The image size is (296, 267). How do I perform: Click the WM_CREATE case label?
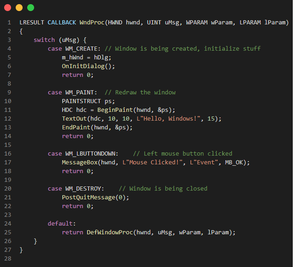81,49
